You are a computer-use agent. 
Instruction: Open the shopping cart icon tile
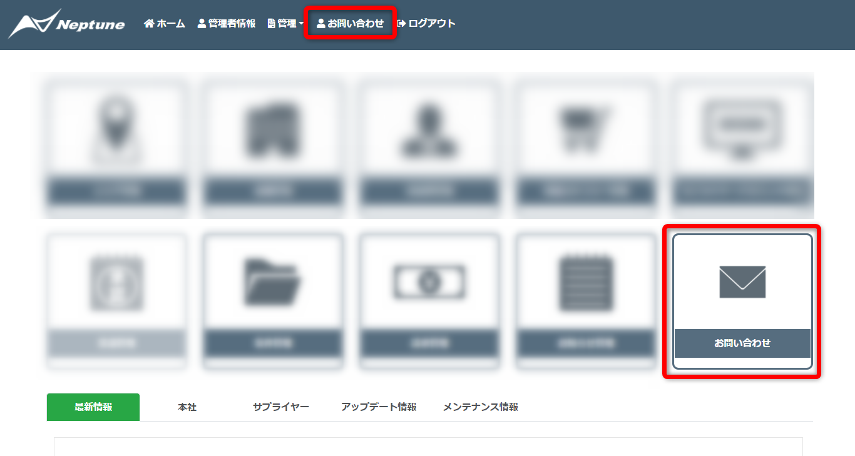coord(586,128)
